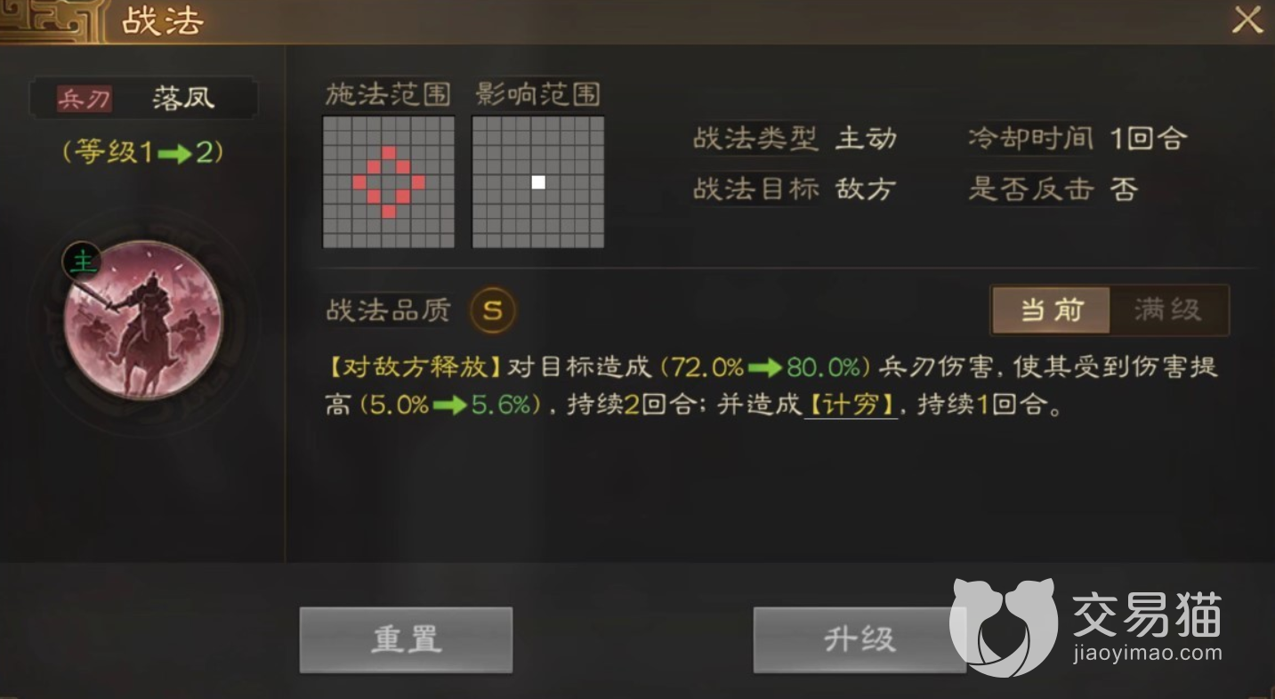Screen dimensions: 1275x699
Task: Click the 升级 button
Action: click(859, 639)
